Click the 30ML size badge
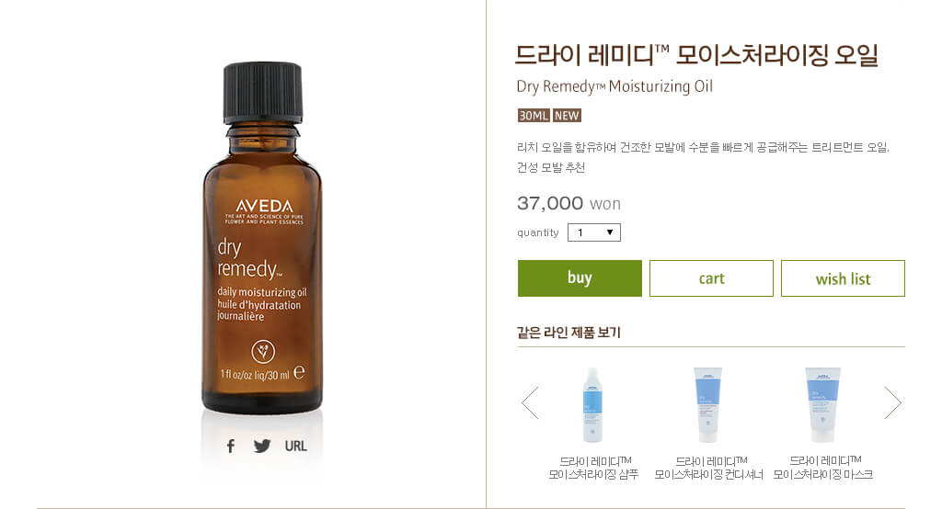The height and width of the screenshot is (509, 942). point(534,115)
